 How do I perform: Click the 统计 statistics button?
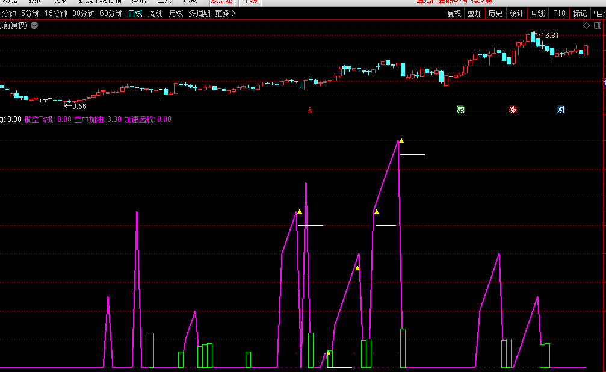pos(516,13)
